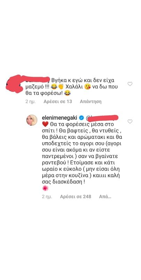View who liked via 'Αρέσει σε 13'
The image size is (141, 280).
pyautogui.click(x=58, y=102)
